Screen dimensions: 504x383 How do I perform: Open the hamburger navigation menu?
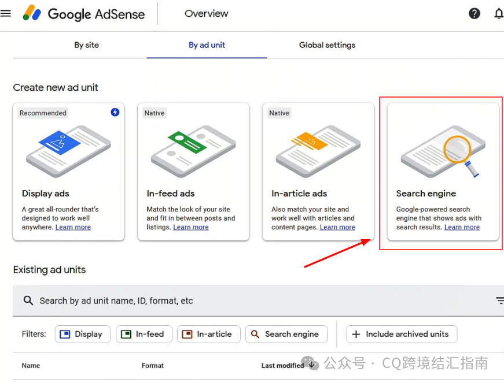coord(5,13)
